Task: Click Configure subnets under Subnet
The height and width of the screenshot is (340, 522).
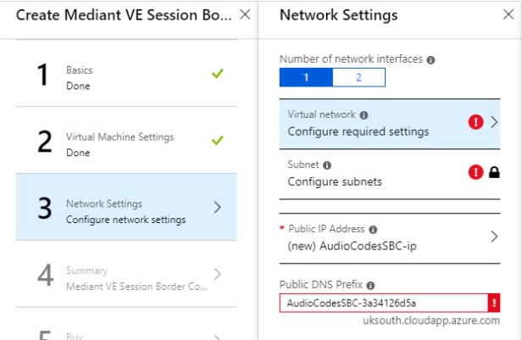Action: [x=335, y=181]
